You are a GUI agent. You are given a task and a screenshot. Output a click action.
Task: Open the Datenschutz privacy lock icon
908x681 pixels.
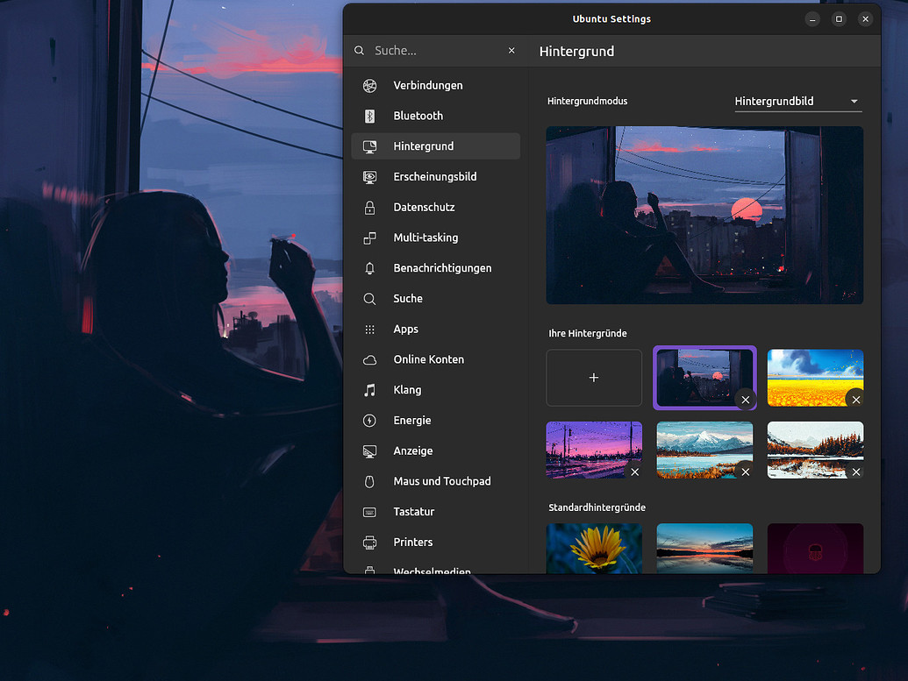370,207
